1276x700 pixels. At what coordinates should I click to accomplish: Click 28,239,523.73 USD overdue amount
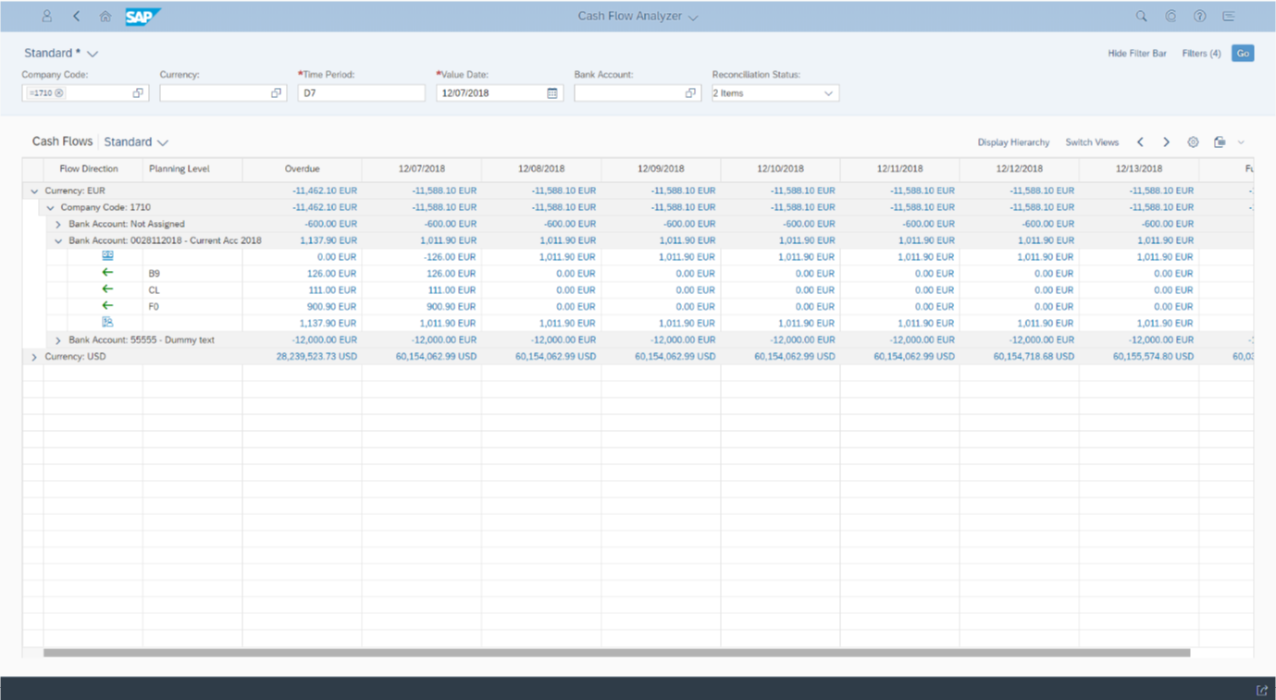tap(316, 357)
